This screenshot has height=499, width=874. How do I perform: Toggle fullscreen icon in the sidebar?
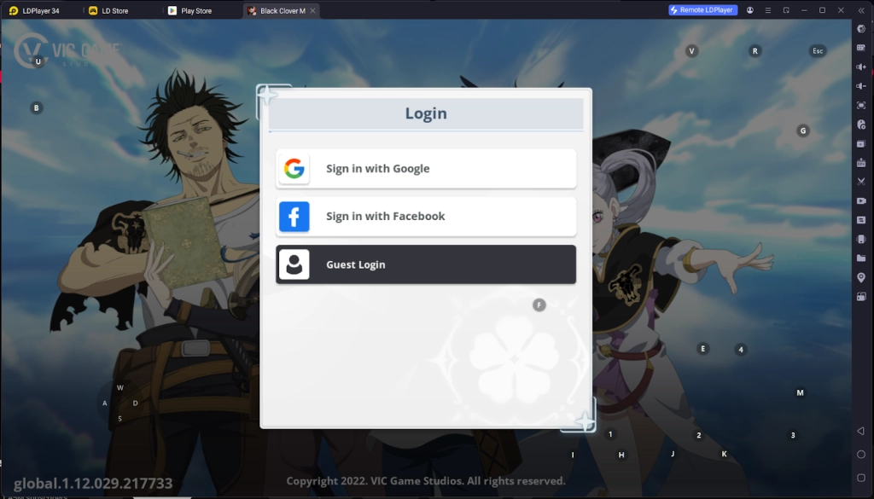click(861, 105)
